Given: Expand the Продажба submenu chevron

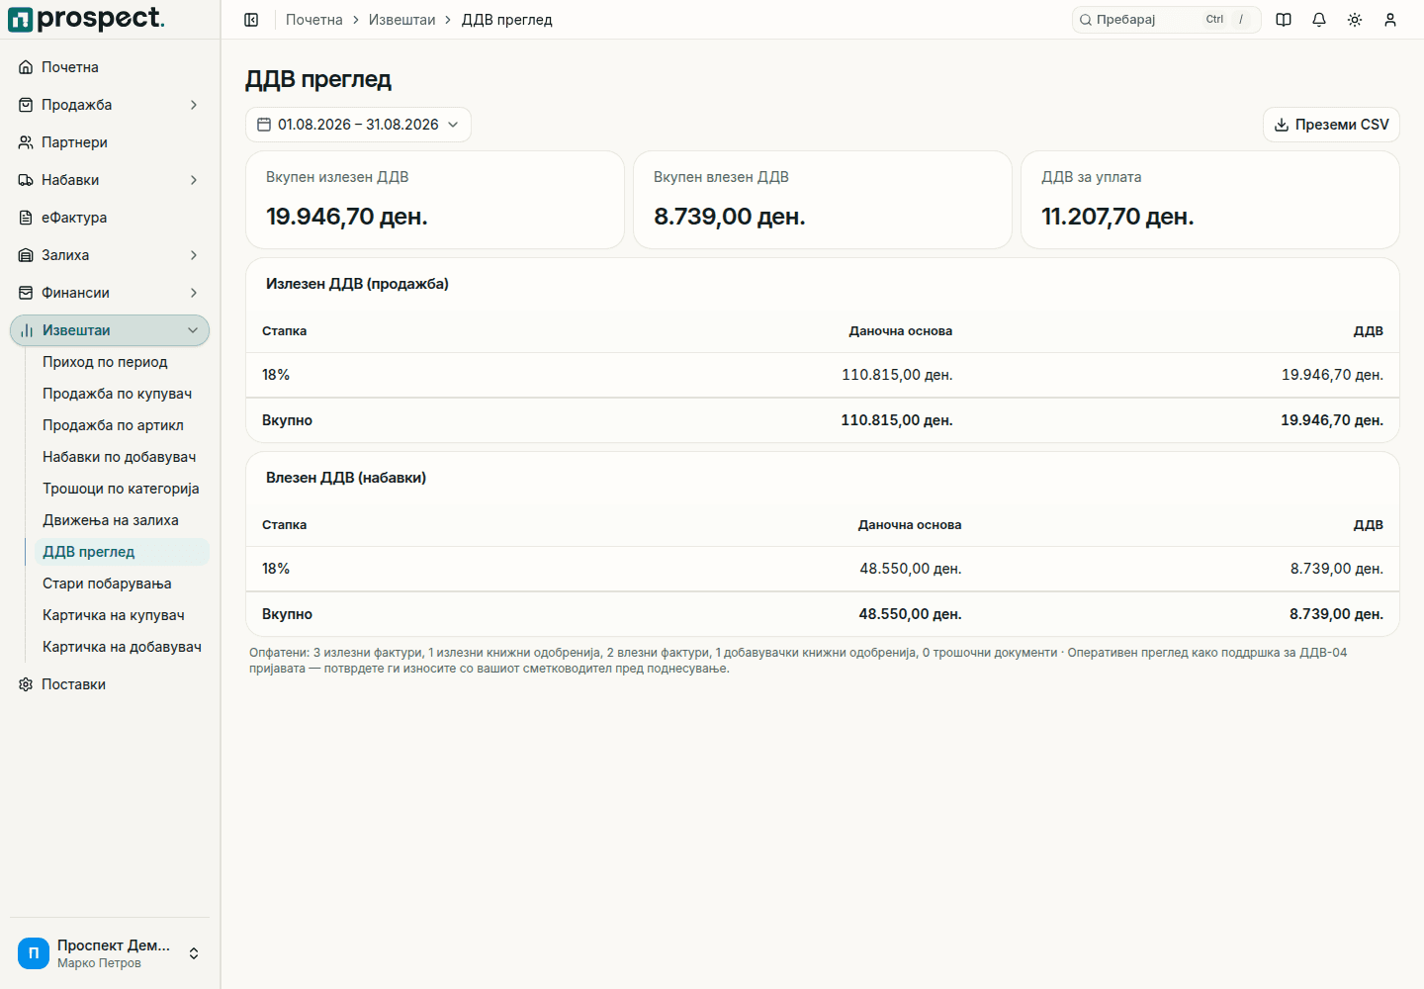Looking at the screenshot, I should (x=194, y=105).
